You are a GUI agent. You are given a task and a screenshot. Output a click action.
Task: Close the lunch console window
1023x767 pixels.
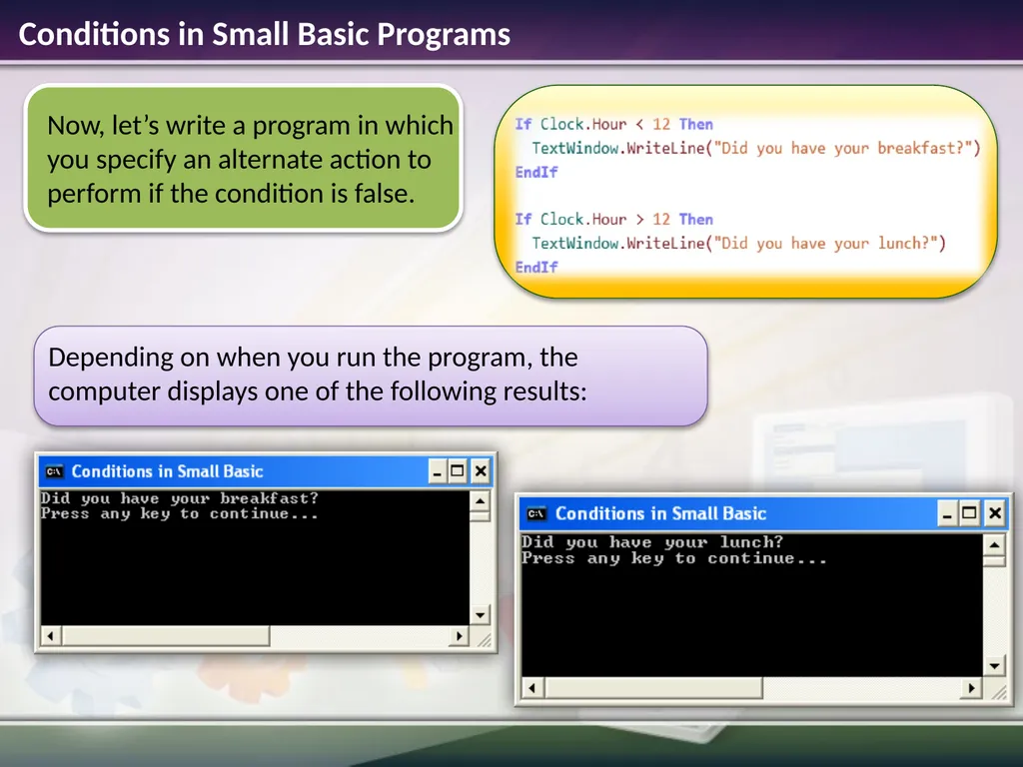tap(994, 514)
